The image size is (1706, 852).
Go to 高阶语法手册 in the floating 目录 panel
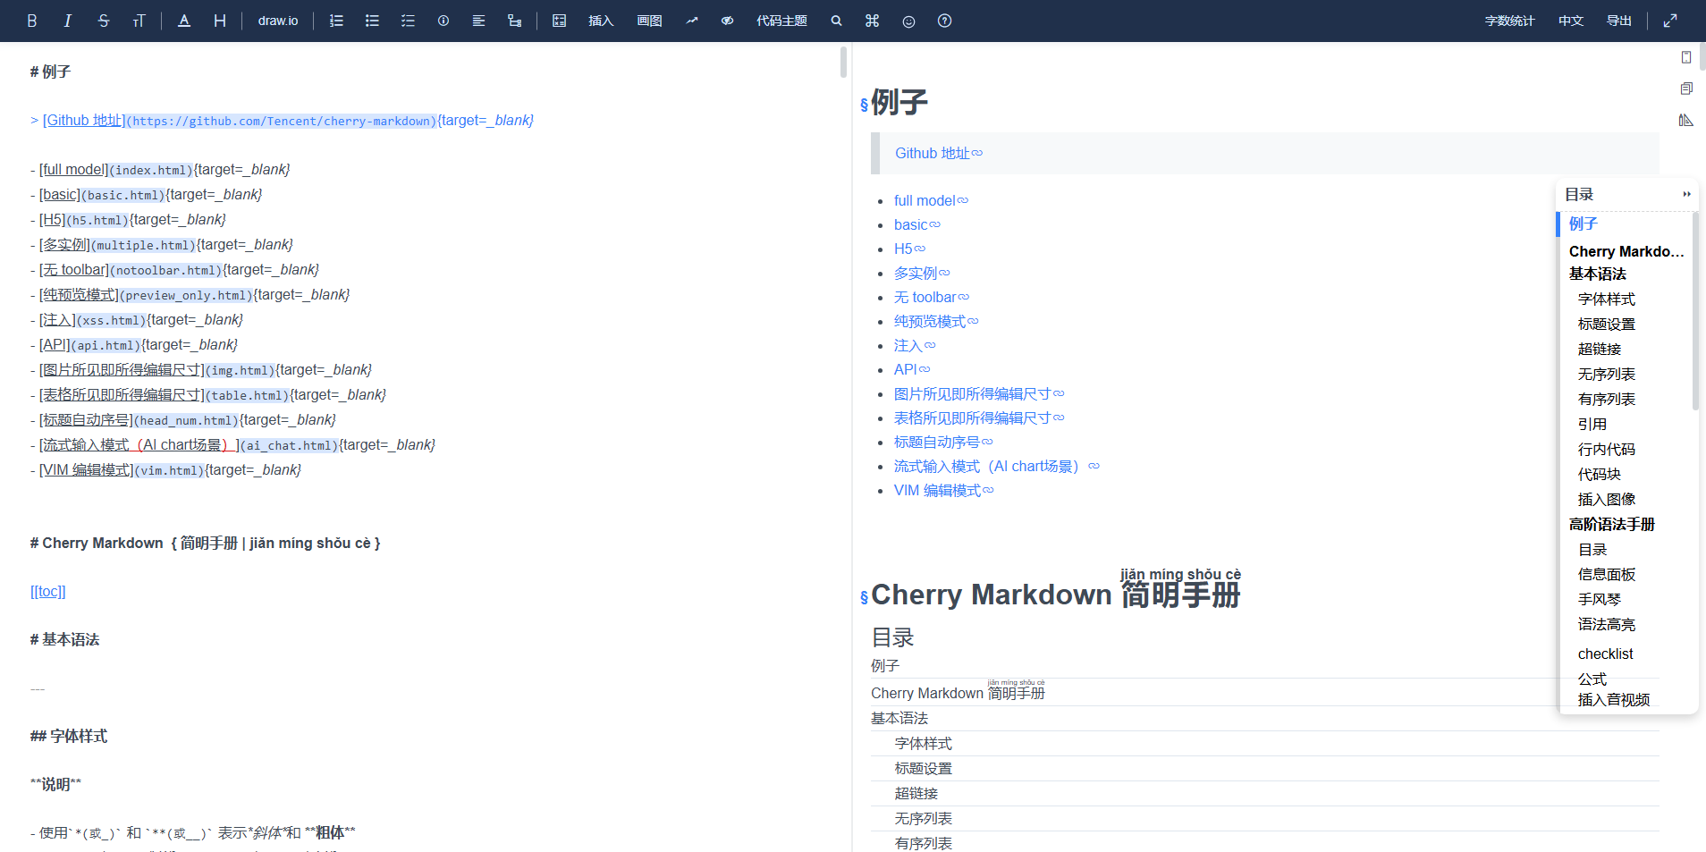point(1612,524)
